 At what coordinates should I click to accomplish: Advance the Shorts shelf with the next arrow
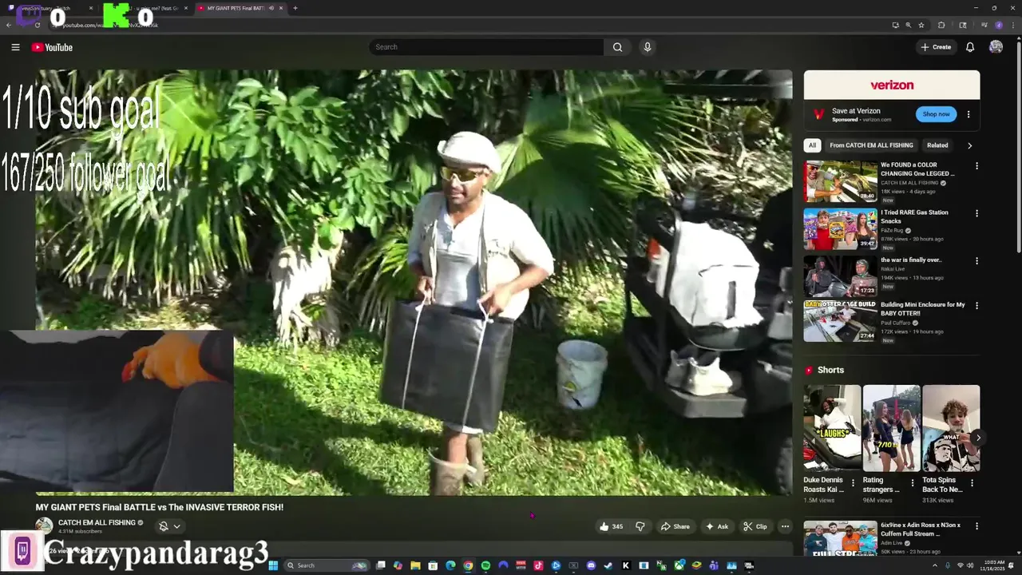click(977, 438)
